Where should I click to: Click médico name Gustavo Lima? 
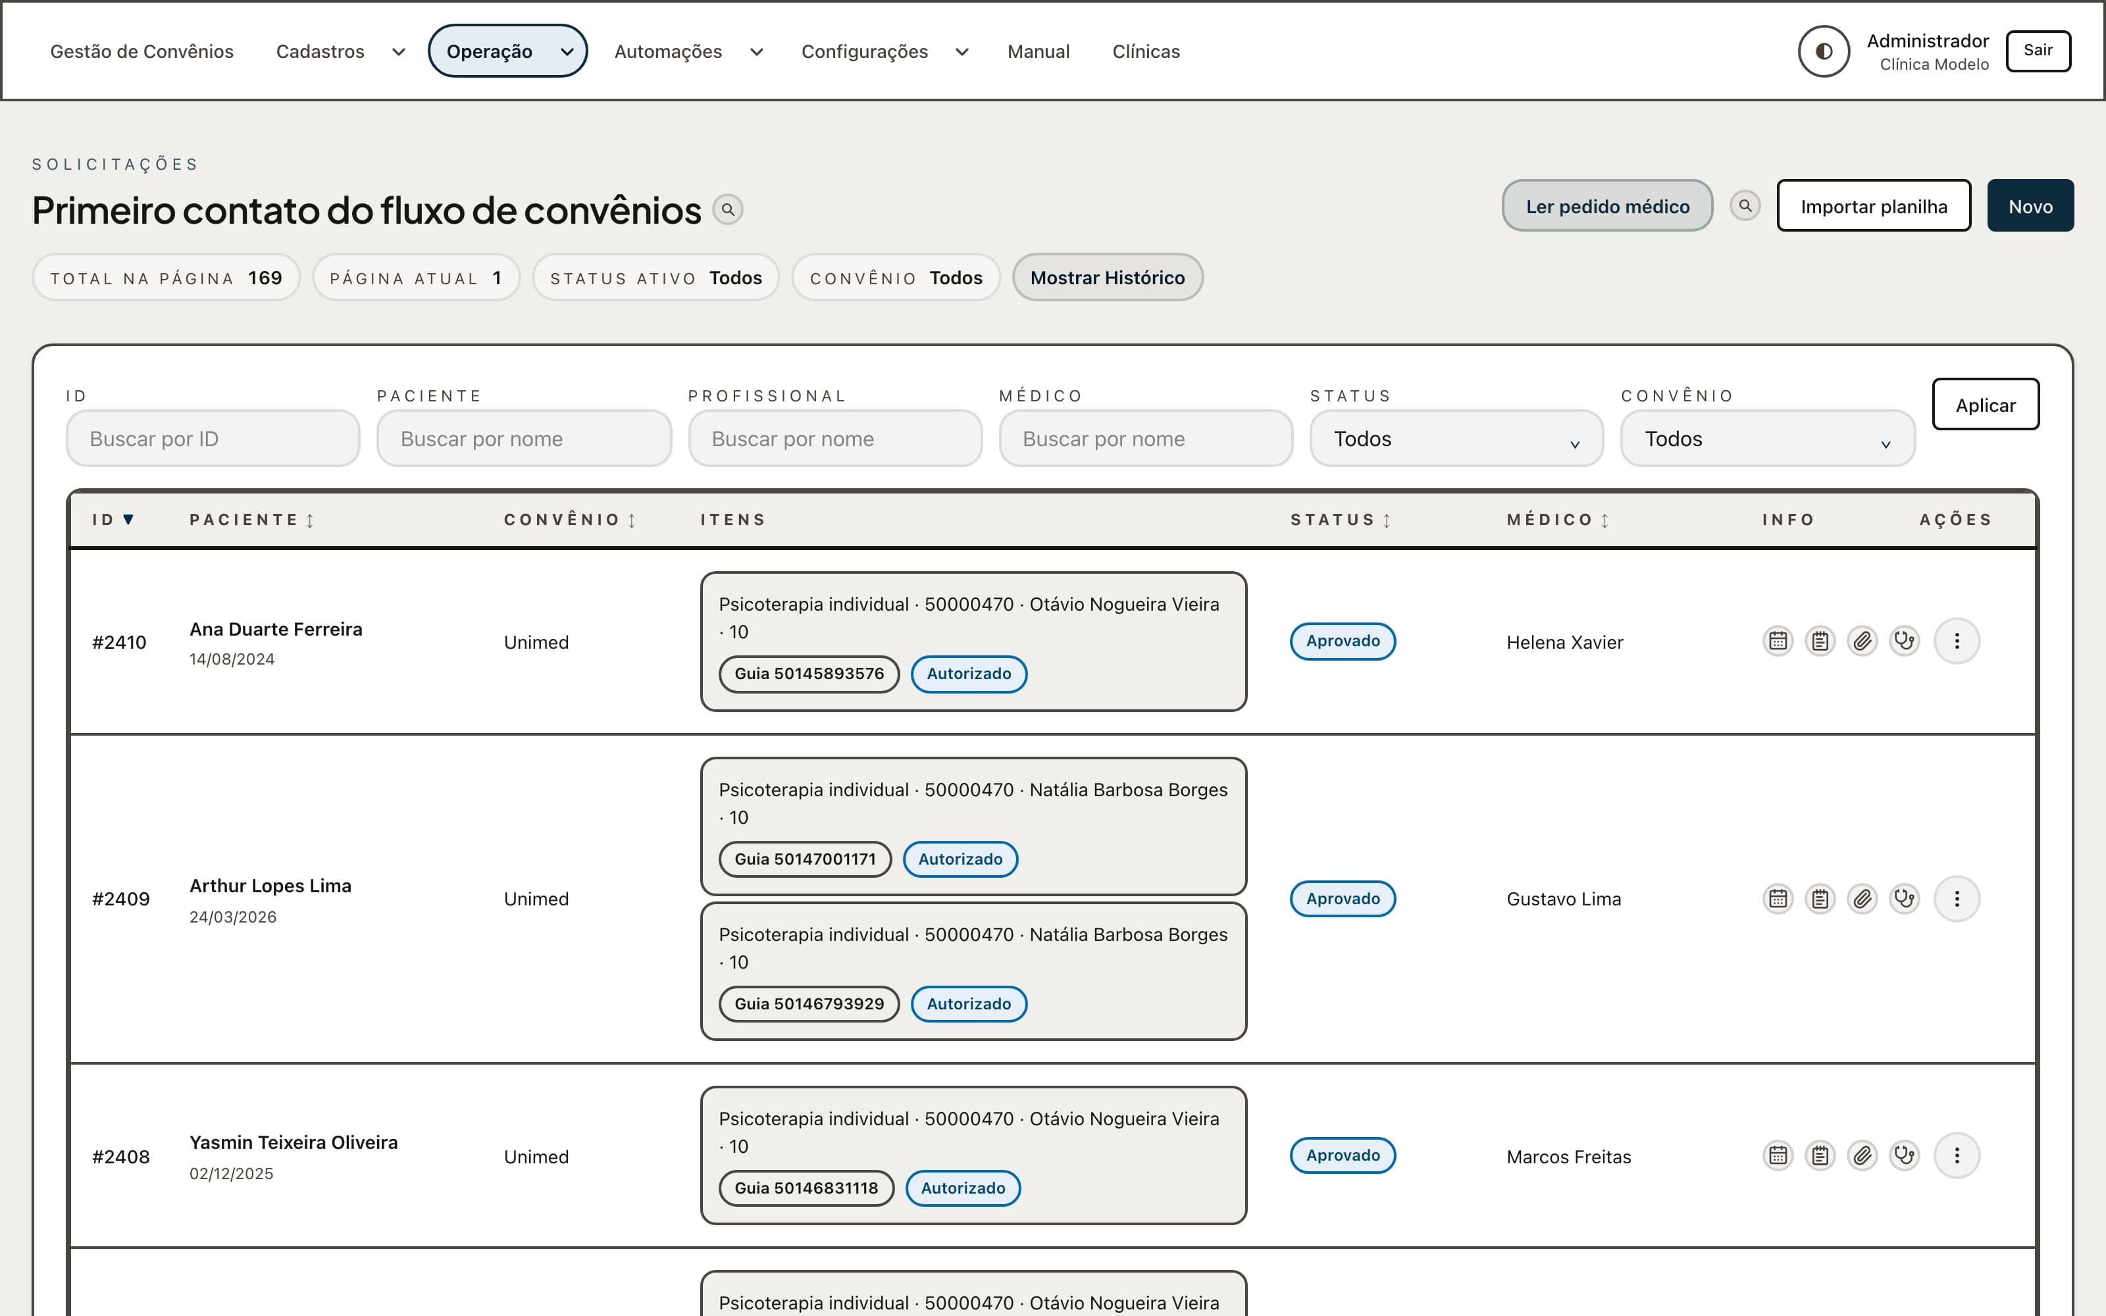tap(1564, 899)
